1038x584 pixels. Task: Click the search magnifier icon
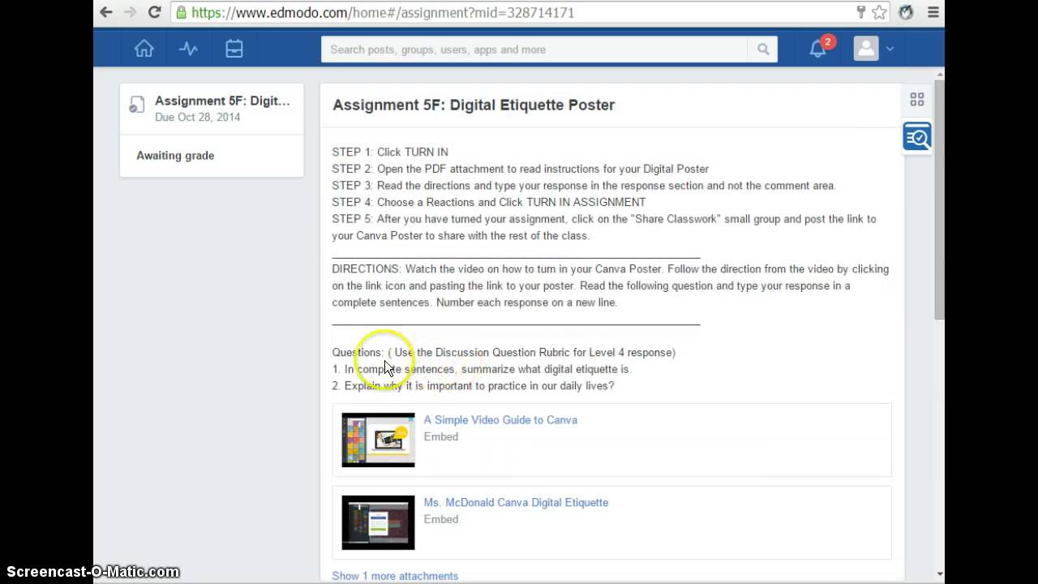click(763, 49)
